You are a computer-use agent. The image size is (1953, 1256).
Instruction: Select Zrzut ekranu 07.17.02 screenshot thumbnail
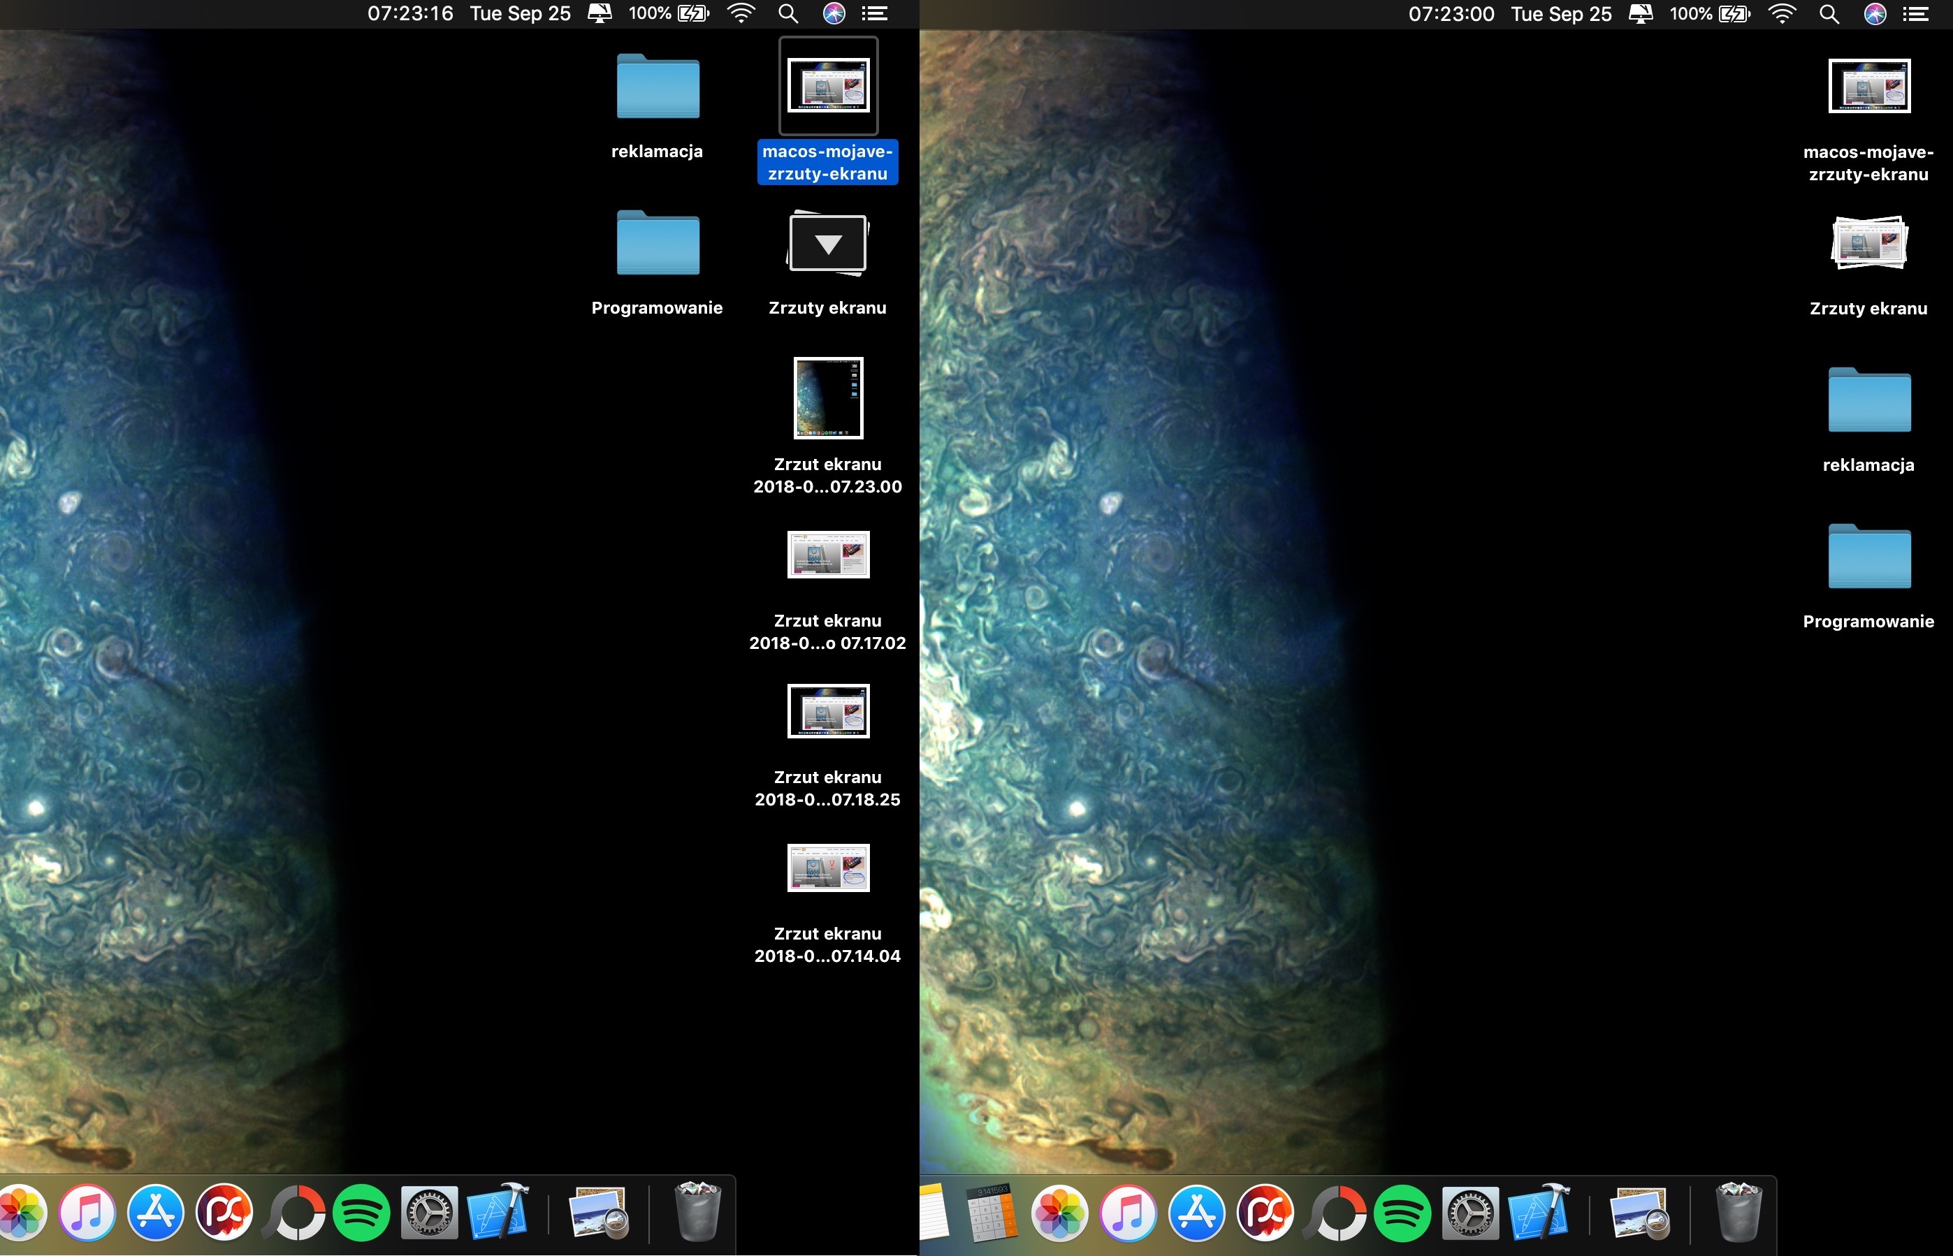tap(828, 555)
